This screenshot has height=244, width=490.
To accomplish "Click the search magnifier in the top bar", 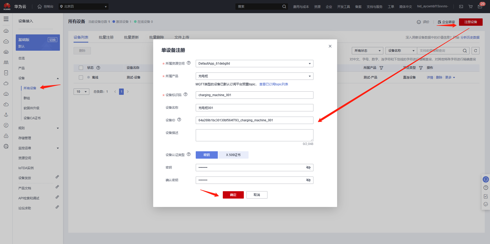I will click(284, 7).
